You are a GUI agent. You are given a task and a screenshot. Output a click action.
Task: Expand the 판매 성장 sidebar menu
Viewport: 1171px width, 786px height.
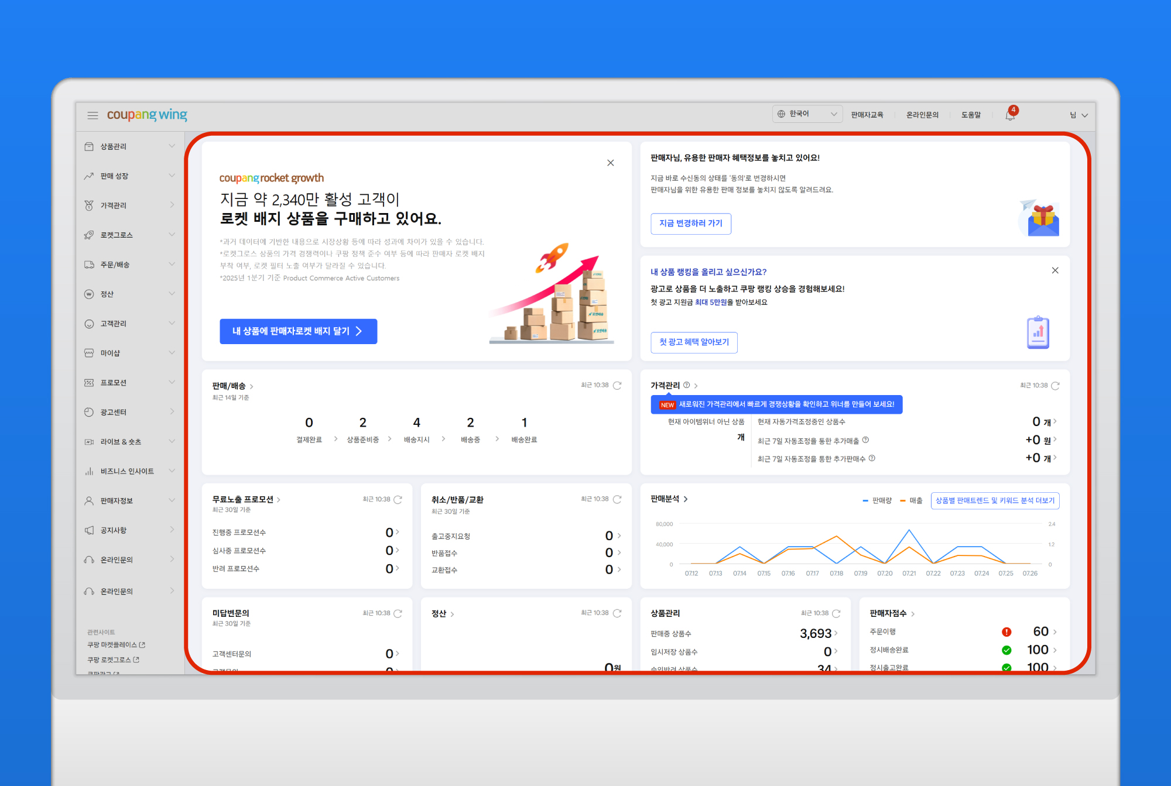pos(172,176)
